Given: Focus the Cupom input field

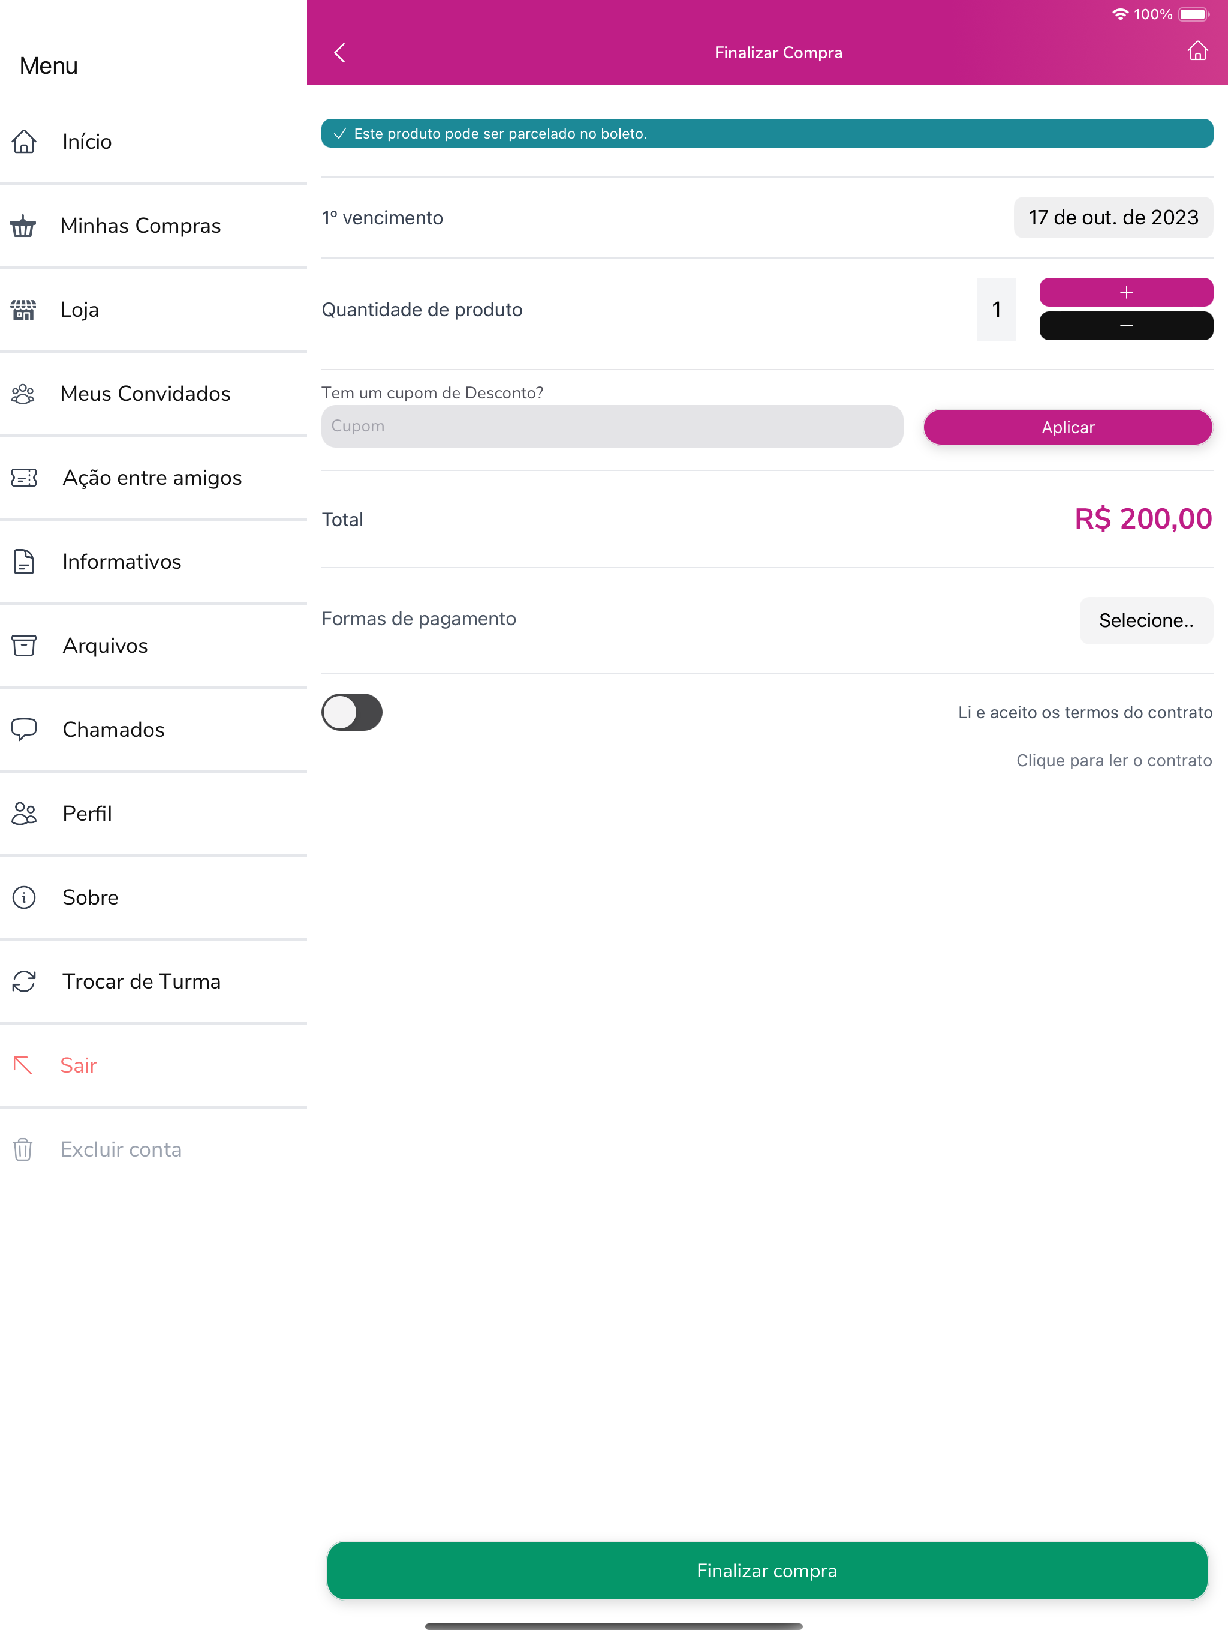Looking at the screenshot, I should (x=612, y=426).
